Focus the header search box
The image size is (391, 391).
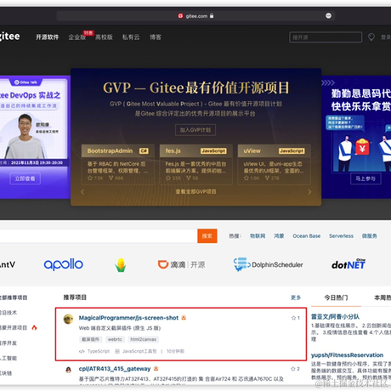pyautogui.click(x=326, y=37)
